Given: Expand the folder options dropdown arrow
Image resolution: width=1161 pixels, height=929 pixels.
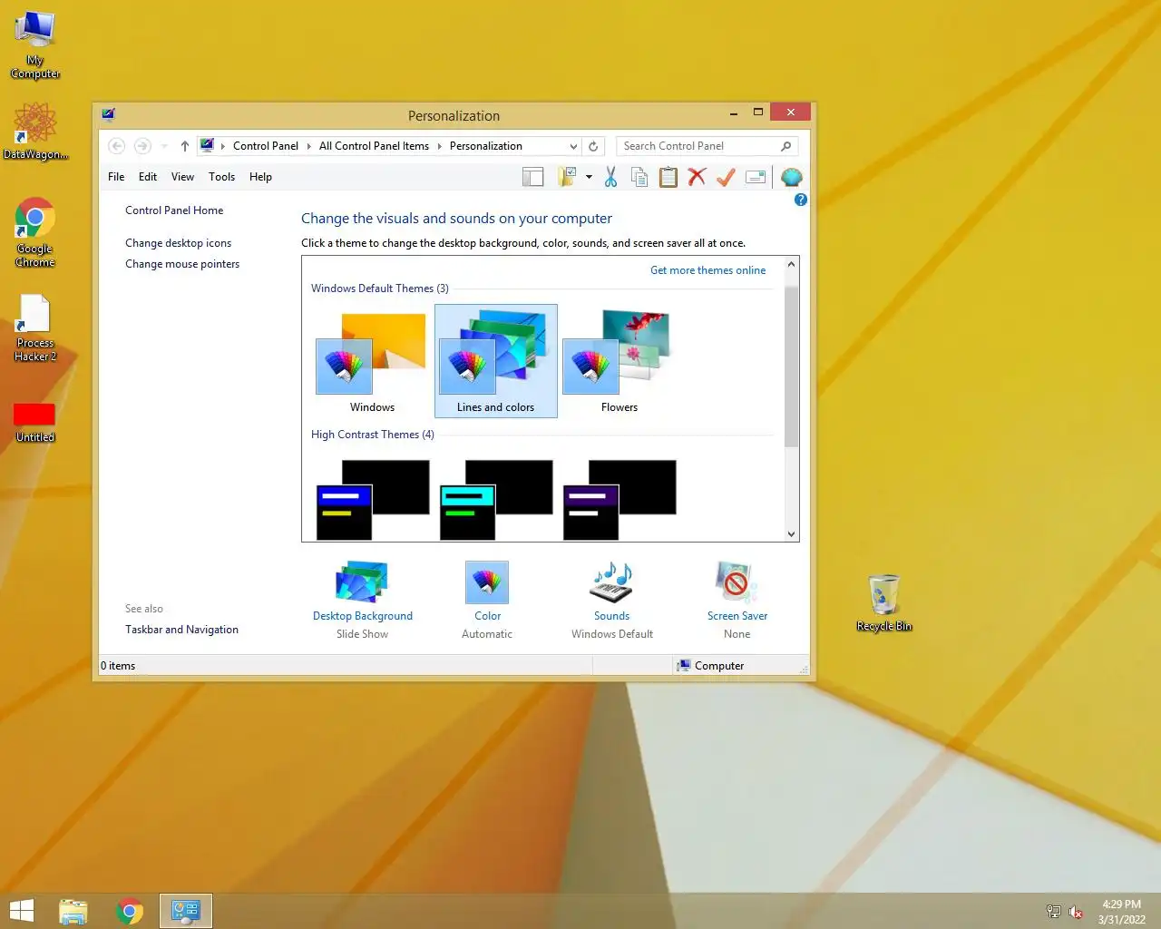Looking at the screenshot, I should (x=589, y=177).
